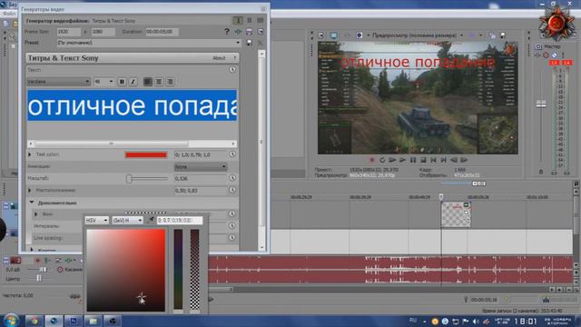The image size is (581, 327).
Task: Open the Animation dropdown
Action: click(x=200, y=167)
